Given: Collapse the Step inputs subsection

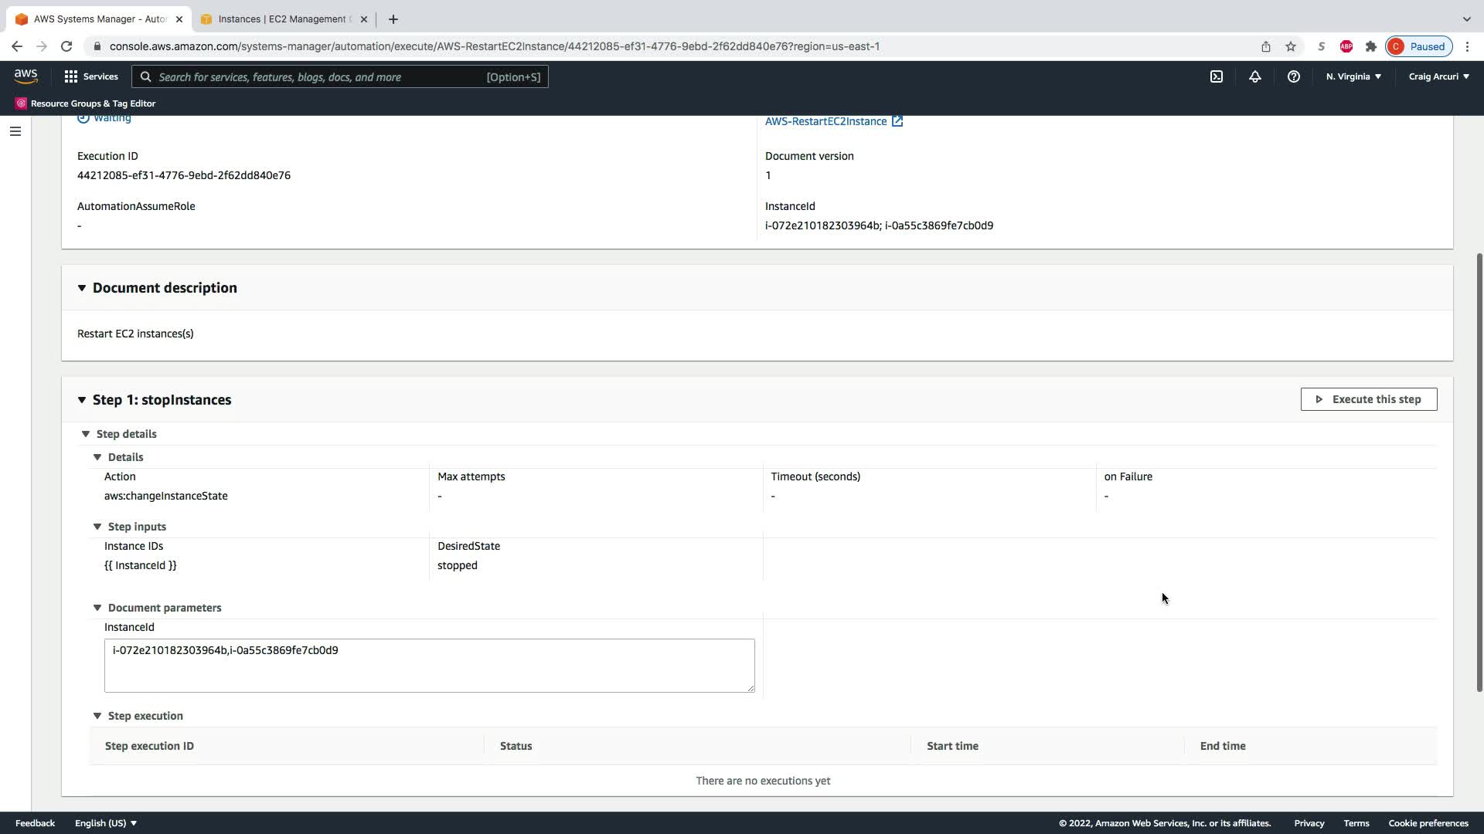Looking at the screenshot, I should [x=97, y=527].
